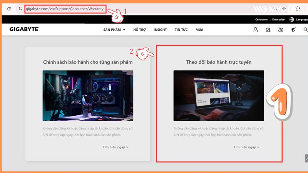Screen dimensions: 308x173
Task: Go to GIGABYTE home via the logo
Action: [24, 30]
